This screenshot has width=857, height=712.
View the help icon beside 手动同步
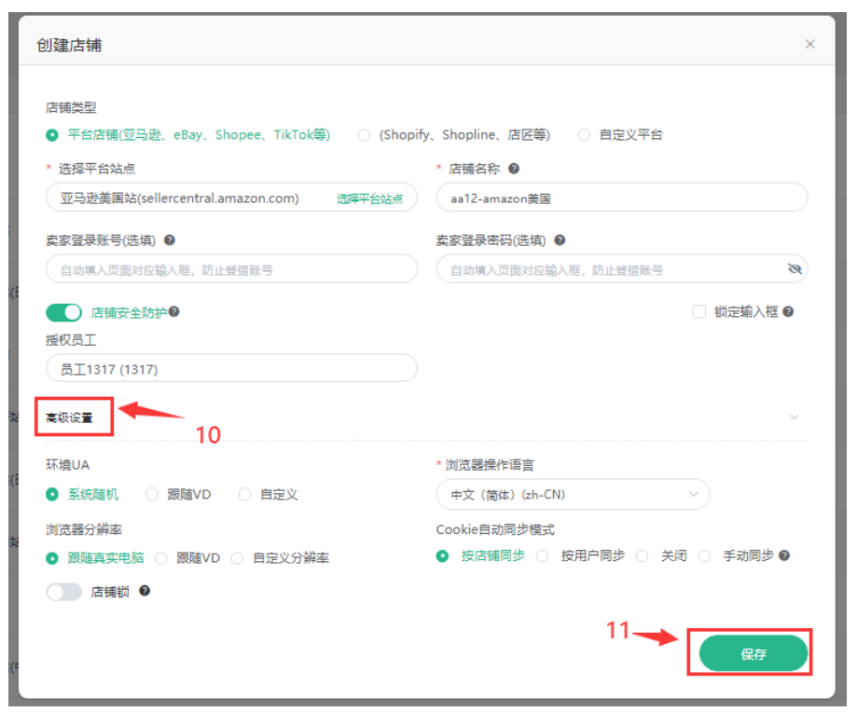(x=781, y=555)
